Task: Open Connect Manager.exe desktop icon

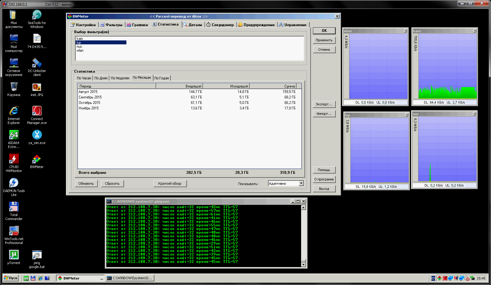Action: (x=37, y=115)
